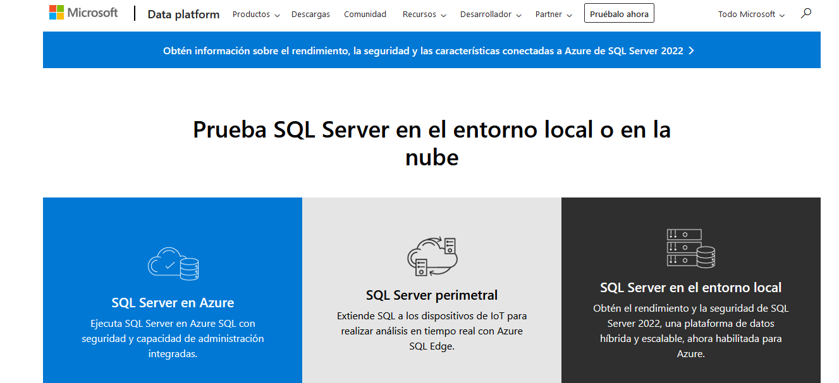The height and width of the screenshot is (383, 839).
Task: Click the 'Obtén el rendimiento y la seguridad' description
Action: click(x=690, y=331)
